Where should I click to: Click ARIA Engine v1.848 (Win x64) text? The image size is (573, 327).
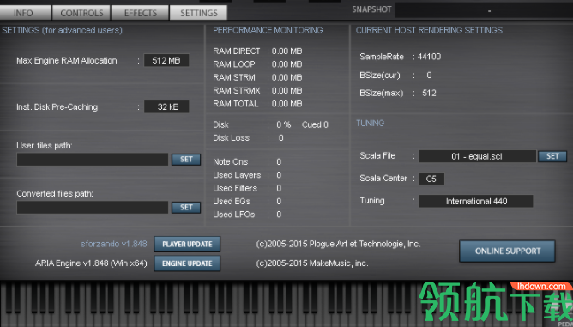coord(91,263)
